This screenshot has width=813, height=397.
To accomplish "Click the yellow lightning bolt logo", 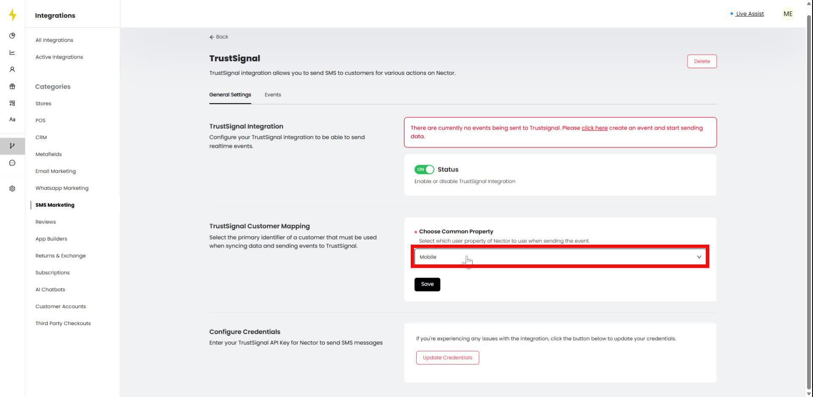I will tap(13, 15).
